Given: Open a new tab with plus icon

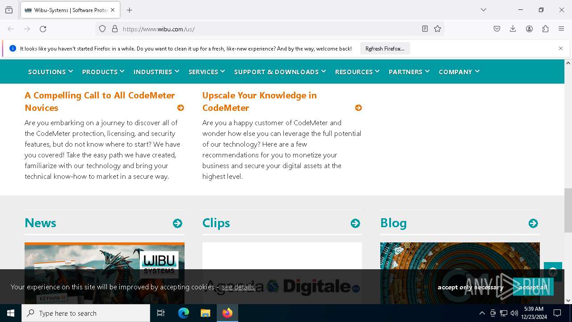Looking at the screenshot, I should point(130,10).
